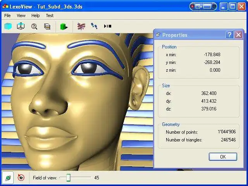Click the pharaoh mask's ear in 3D view

(x=139, y=89)
